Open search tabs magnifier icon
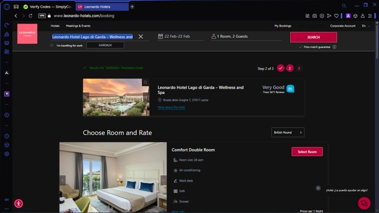Viewport: 379px width, 213px height. (344, 5)
